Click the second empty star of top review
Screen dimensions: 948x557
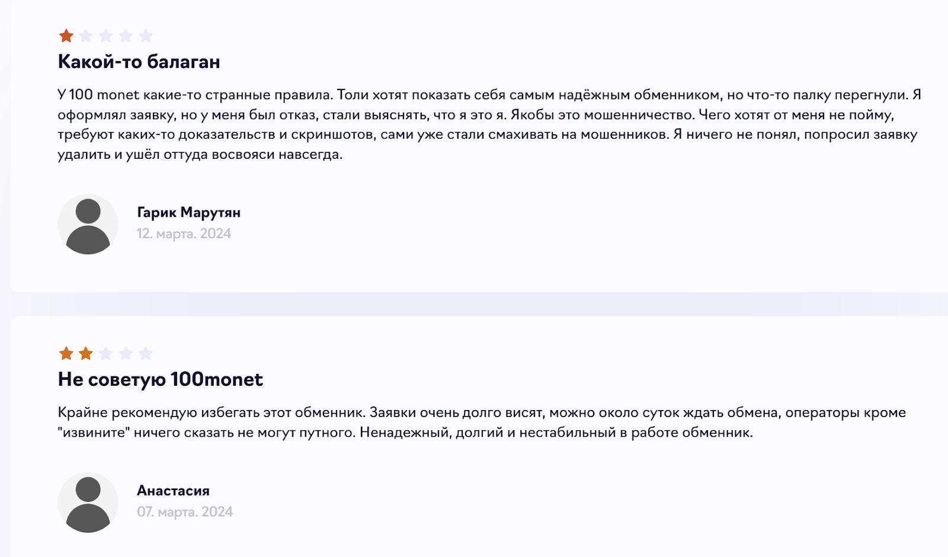click(x=86, y=36)
